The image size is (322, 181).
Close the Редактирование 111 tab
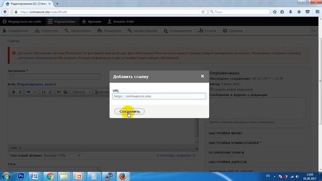[x=49, y=4]
